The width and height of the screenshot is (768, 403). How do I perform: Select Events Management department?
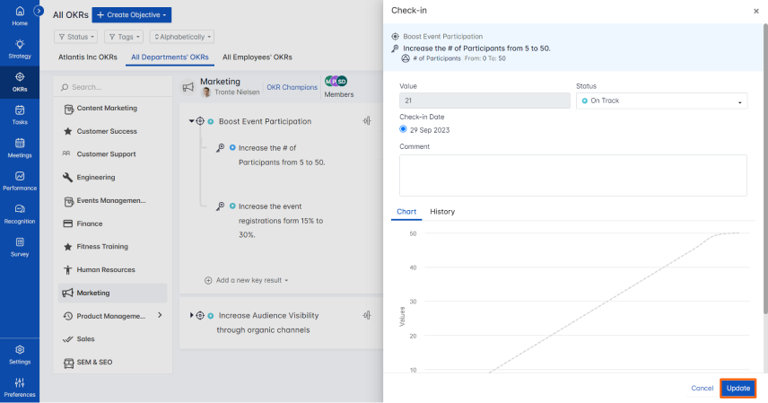coord(111,200)
